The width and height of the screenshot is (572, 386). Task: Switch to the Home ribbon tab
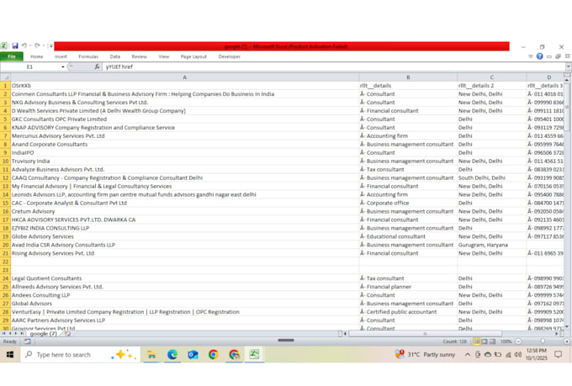pyautogui.click(x=36, y=56)
